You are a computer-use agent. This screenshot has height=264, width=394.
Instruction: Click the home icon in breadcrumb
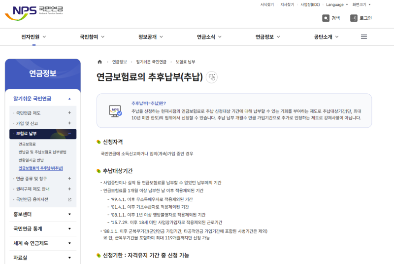click(x=100, y=62)
